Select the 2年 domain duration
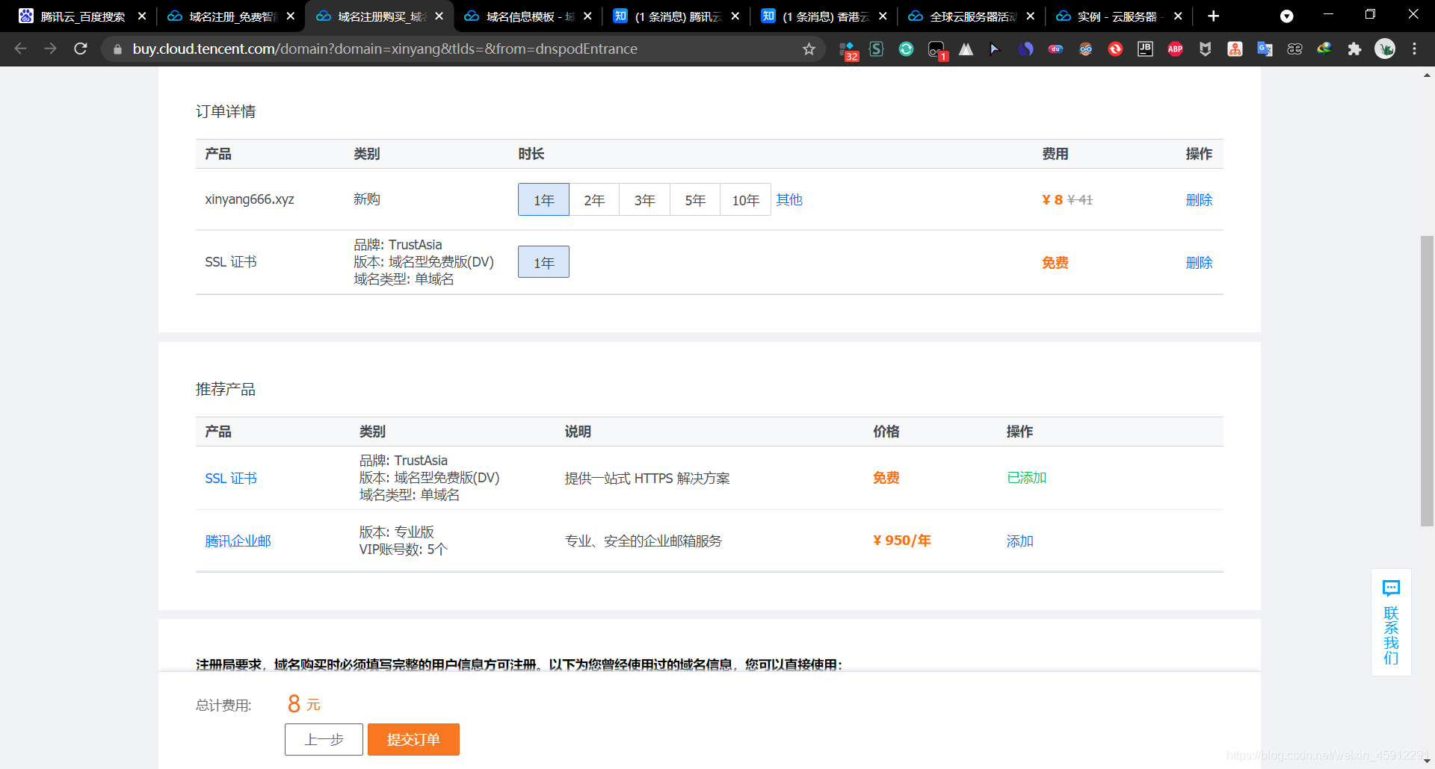 (594, 200)
